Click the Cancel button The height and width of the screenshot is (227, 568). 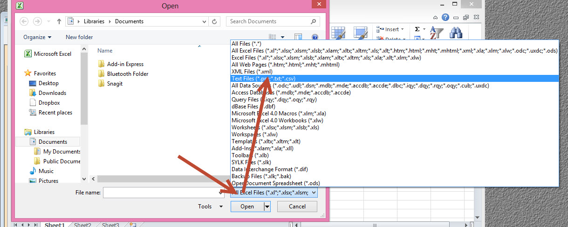(297, 207)
